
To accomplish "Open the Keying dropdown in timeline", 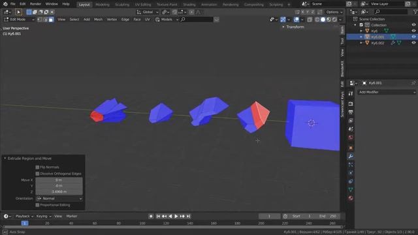I will 44,216.
